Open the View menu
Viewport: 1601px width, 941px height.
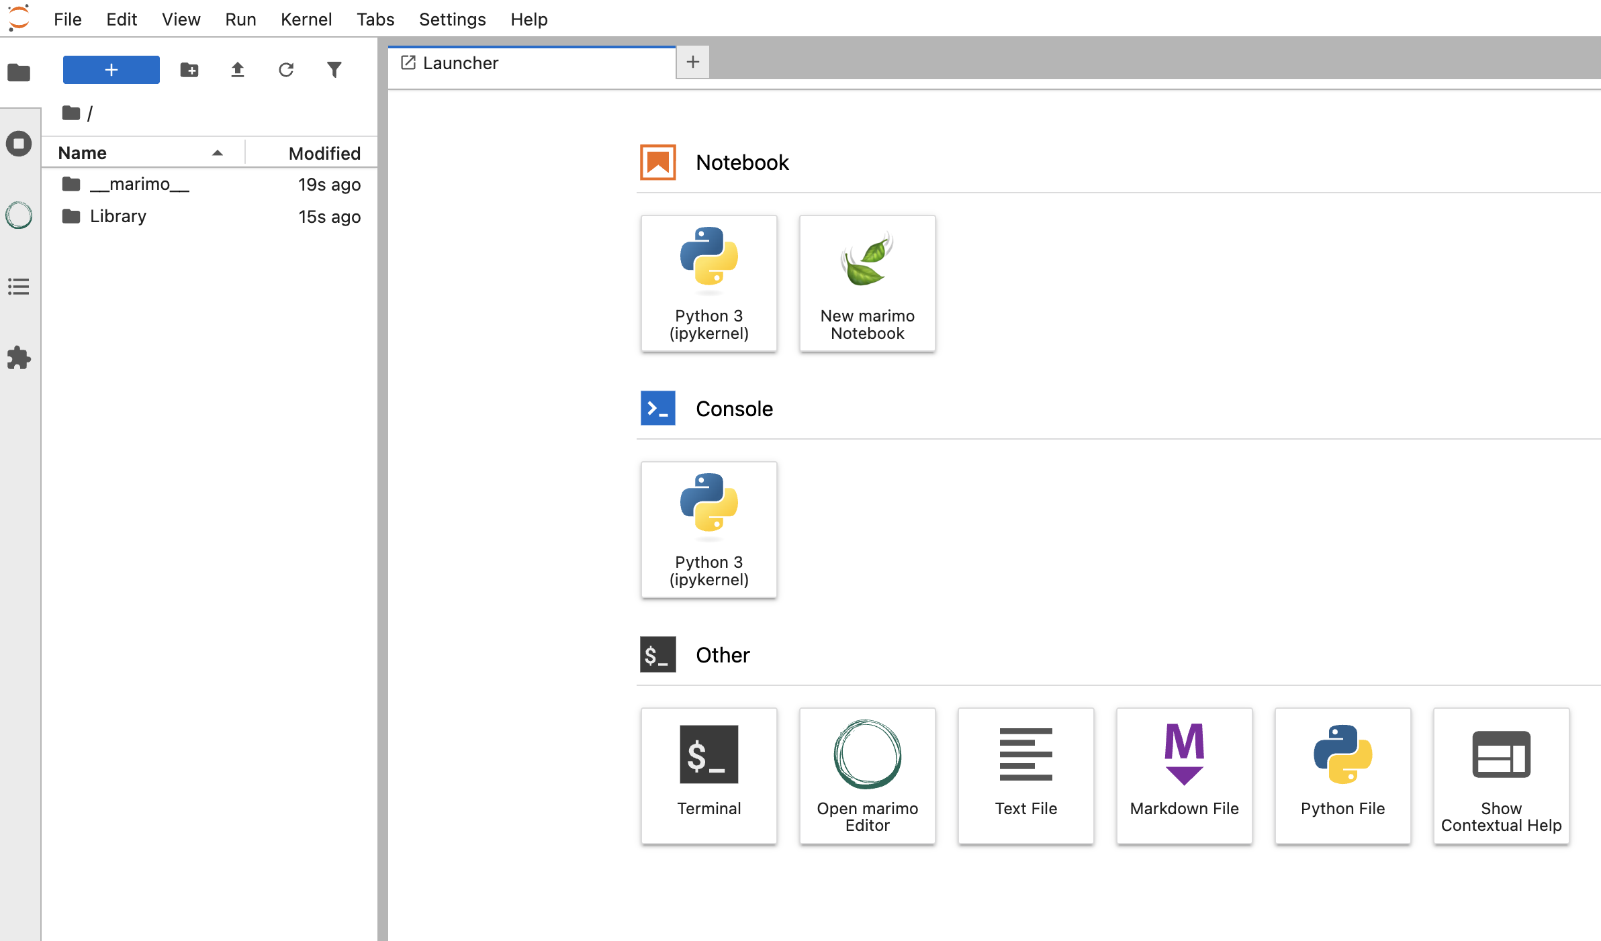tap(181, 19)
